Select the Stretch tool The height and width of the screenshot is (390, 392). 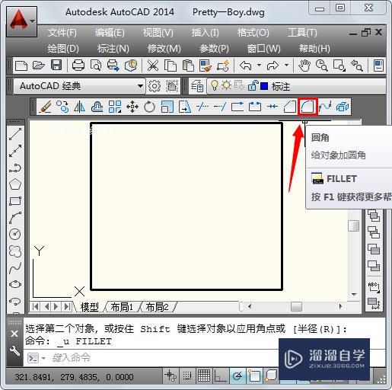[x=185, y=107]
